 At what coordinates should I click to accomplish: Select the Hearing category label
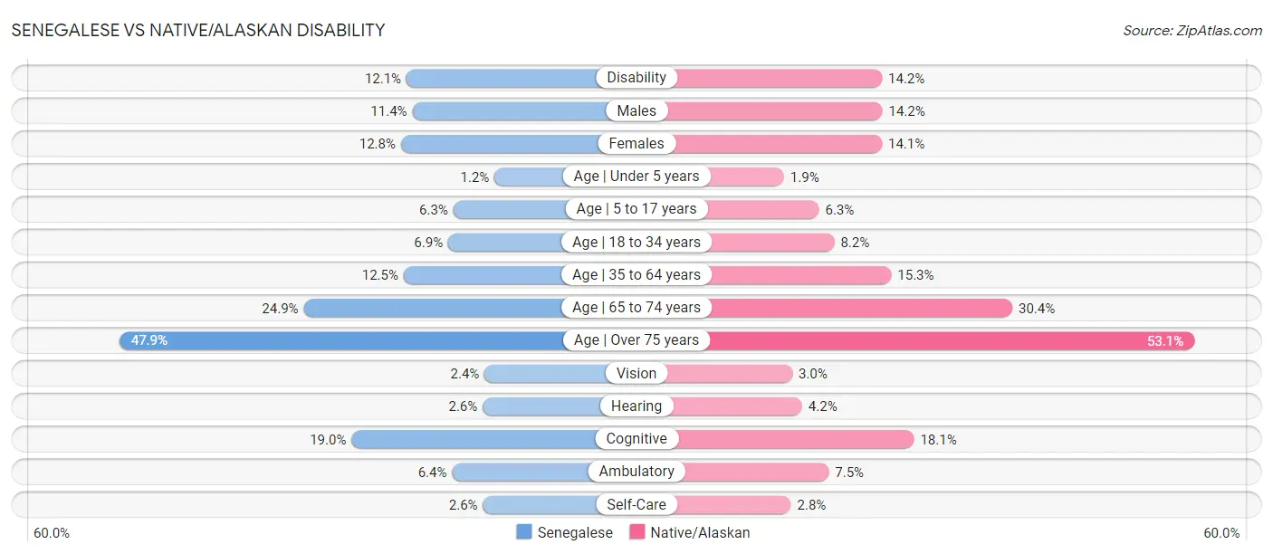636,406
